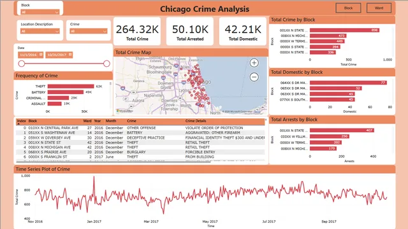Open the end date calendar picker
The image size is (408, 229).
point(70,55)
